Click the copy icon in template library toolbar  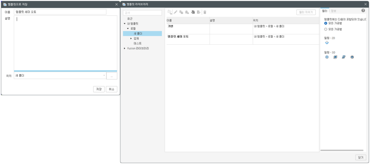(181, 12)
